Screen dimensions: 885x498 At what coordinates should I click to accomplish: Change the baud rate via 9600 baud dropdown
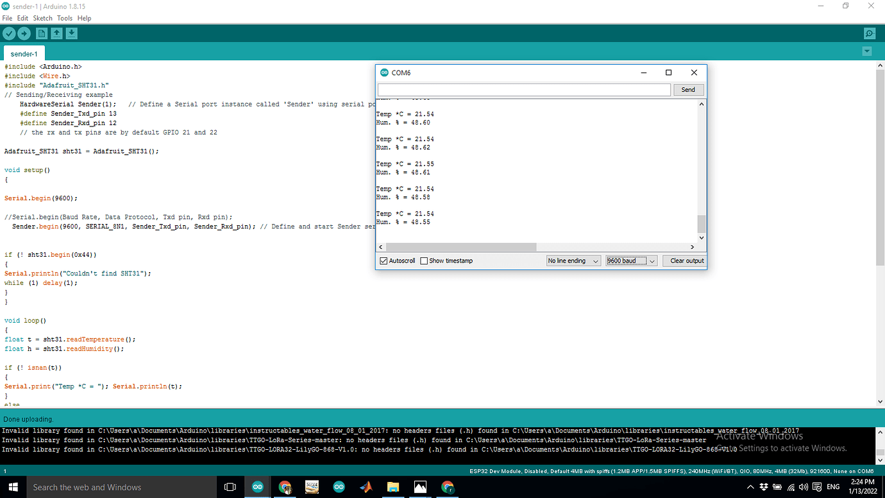click(x=630, y=261)
